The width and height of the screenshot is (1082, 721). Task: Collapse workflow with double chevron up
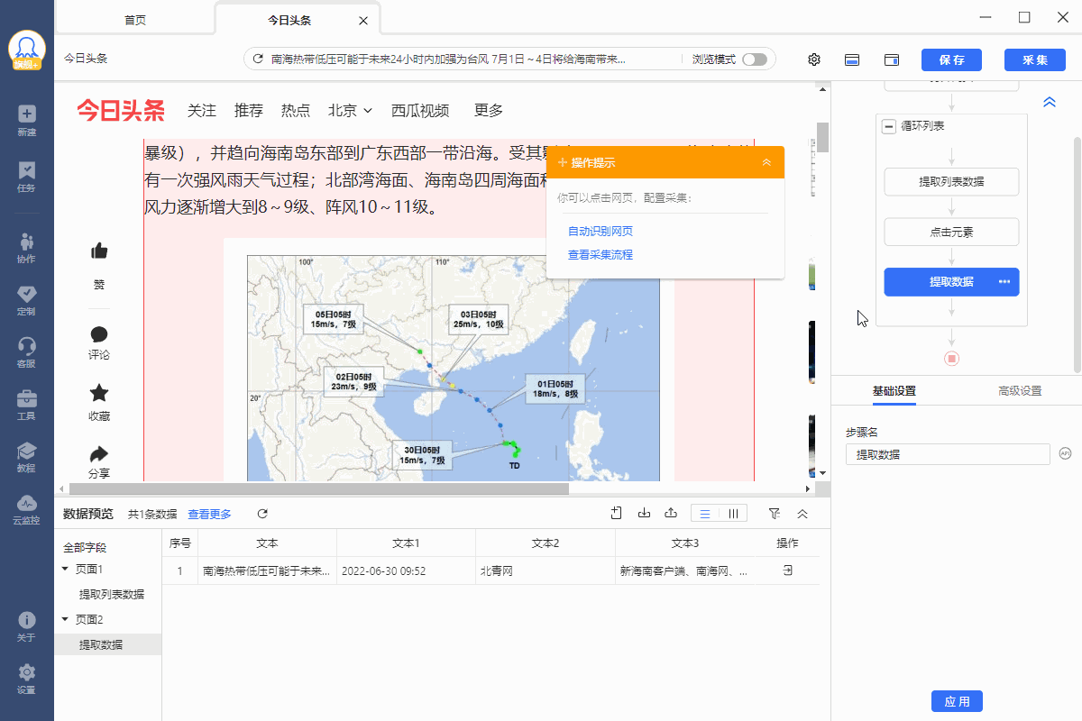[1050, 102]
